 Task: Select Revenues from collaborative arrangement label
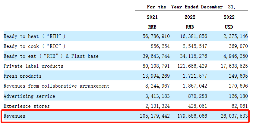(x=56, y=86)
